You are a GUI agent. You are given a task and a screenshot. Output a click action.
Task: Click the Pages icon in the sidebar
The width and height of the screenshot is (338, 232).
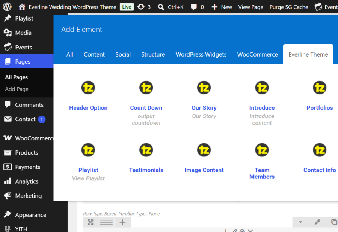tap(8, 61)
